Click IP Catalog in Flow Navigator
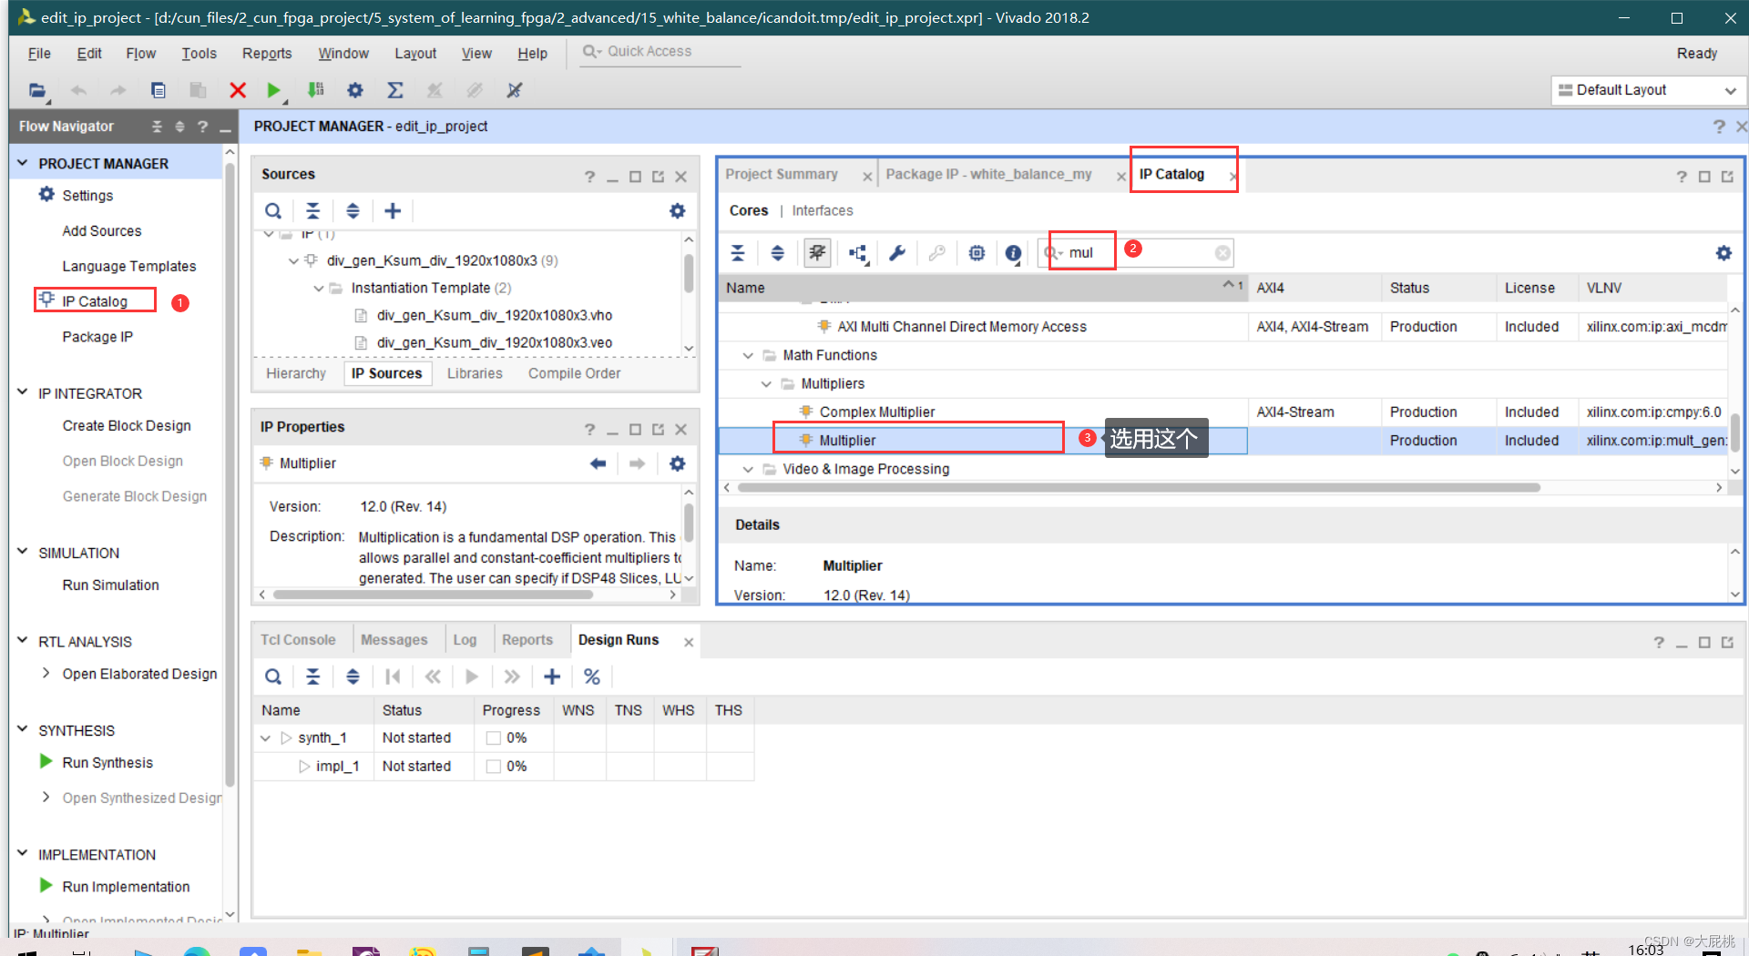Image resolution: width=1749 pixels, height=956 pixels. point(95,301)
